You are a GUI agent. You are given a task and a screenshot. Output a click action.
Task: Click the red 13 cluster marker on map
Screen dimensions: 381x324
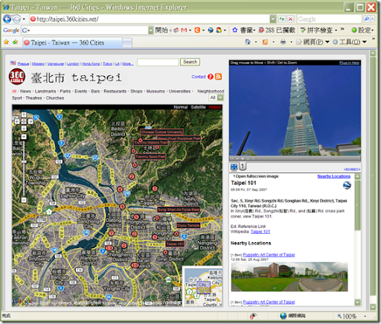point(109,248)
